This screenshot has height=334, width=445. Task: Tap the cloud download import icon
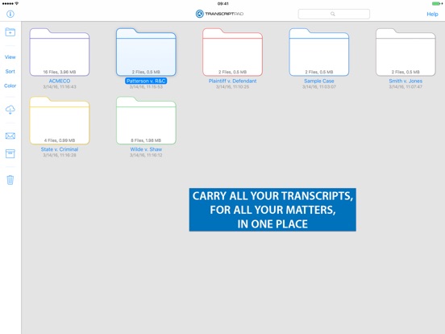(10, 110)
